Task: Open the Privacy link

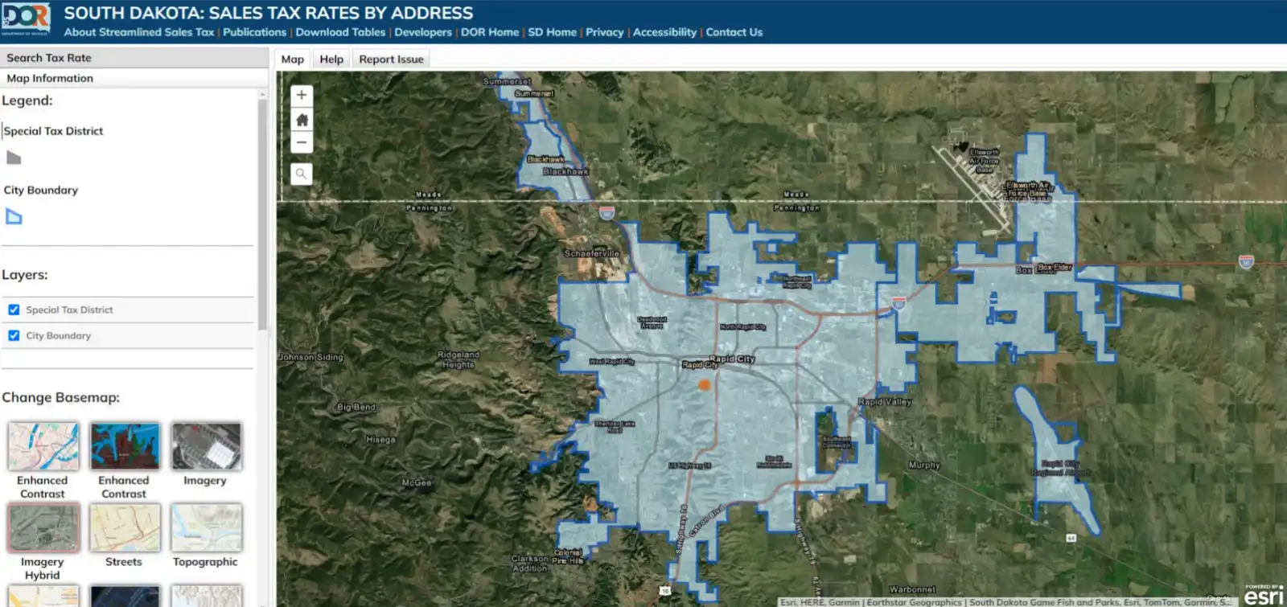Action: click(605, 32)
